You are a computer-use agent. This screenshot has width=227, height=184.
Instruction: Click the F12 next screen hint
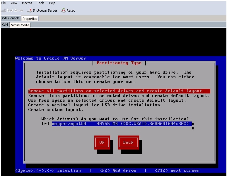click(x=177, y=171)
